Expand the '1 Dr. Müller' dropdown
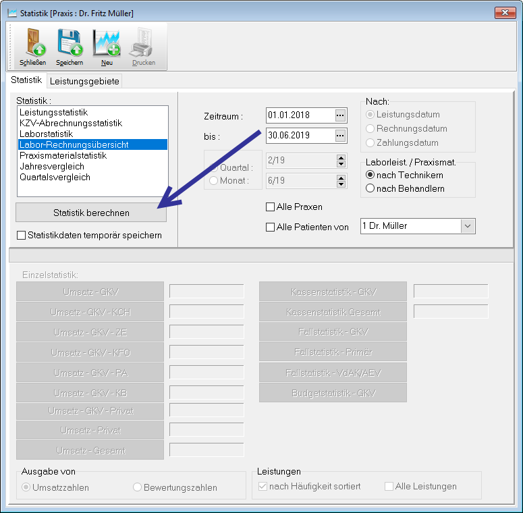The image size is (523, 513). point(468,227)
